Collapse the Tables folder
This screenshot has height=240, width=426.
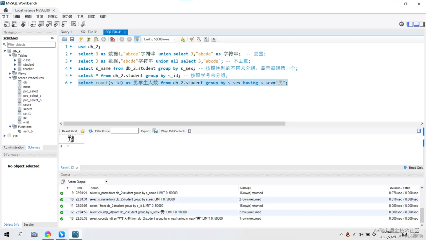coord(10,56)
